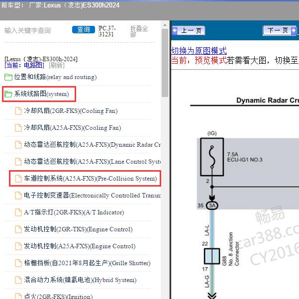Click 切换为原图模式 link
This screenshot has height=299, width=299.
pyautogui.click(x=199, y=51)
